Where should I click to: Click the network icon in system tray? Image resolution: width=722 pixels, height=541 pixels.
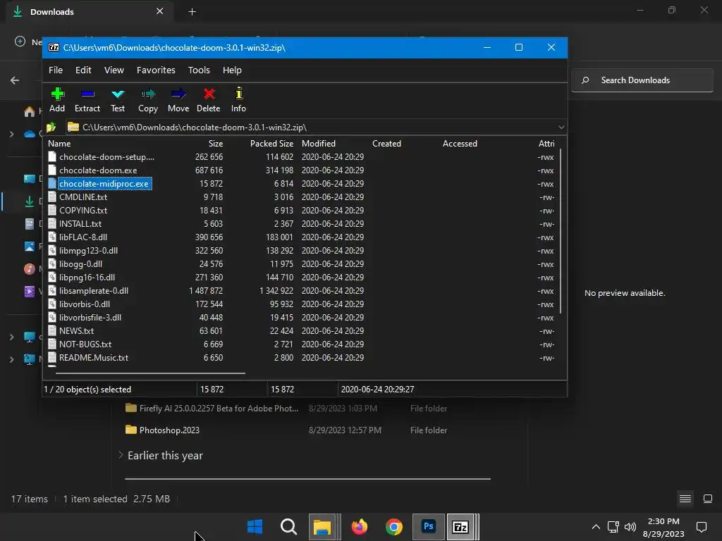(613, 527)
